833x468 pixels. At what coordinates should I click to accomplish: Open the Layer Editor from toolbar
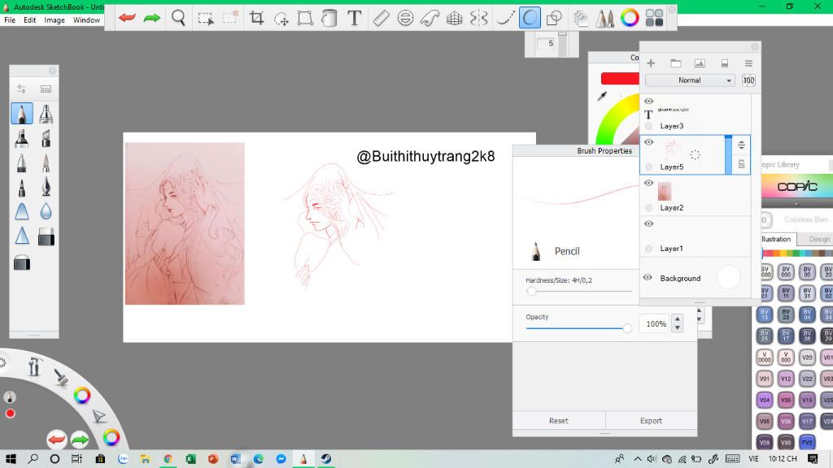click(581, 18)
